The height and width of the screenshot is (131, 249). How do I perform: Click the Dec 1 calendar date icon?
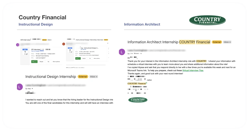point(25,52)
